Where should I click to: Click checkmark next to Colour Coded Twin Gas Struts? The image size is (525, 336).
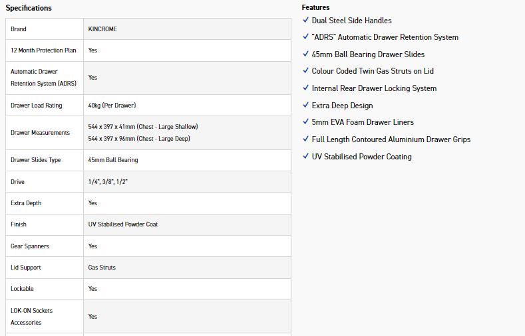[305, 71]
